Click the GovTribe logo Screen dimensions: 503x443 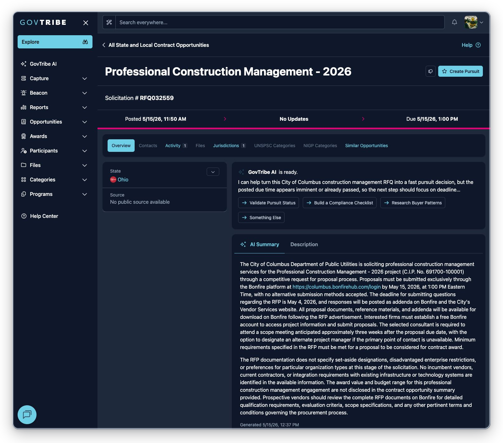[43, 22]
